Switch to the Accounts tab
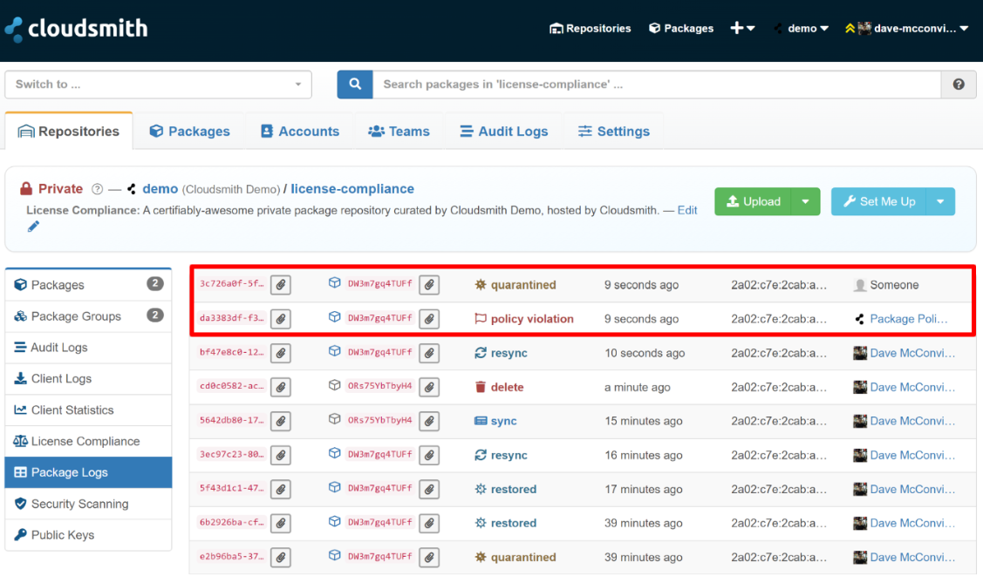 [300, 132]
